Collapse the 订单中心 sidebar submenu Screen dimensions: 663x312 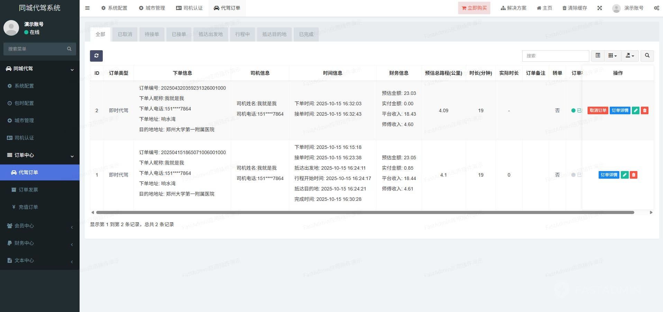click(x=40, y=155)
